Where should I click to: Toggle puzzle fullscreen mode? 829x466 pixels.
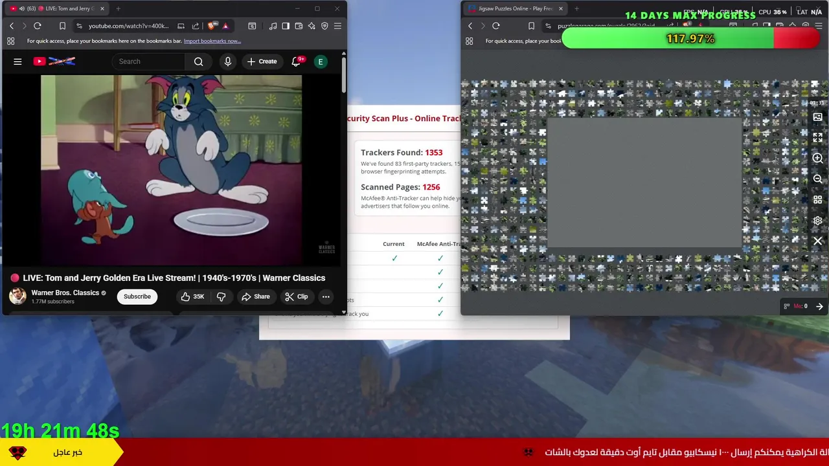[817, 138]
